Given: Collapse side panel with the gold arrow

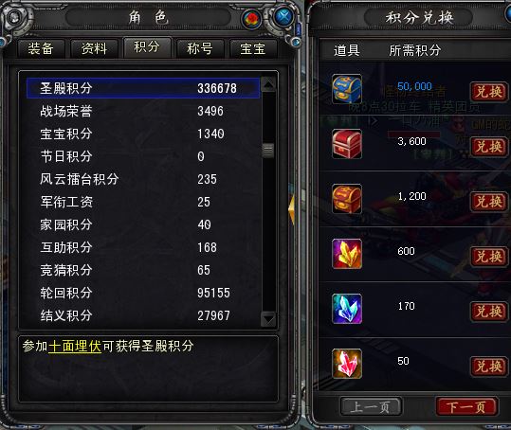Looking at the screenshot, I should coord(292,209).
